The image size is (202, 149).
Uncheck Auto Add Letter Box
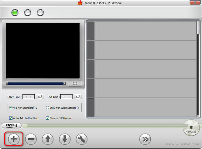coord(11,118)
